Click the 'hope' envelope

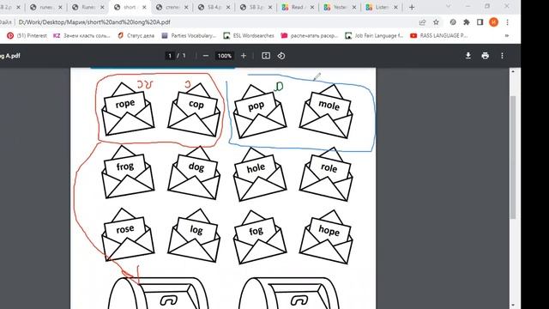pos(326,237)
